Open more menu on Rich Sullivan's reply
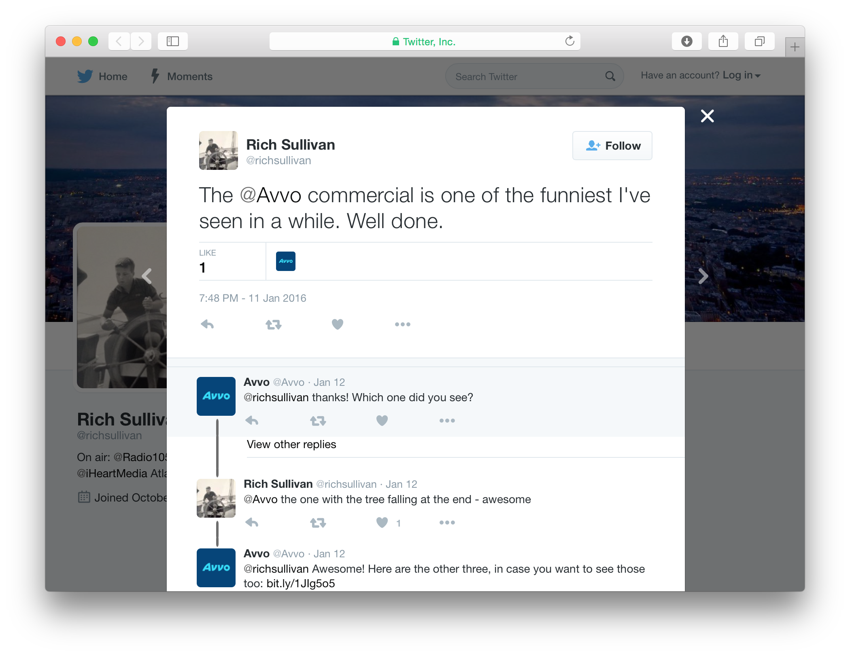The image size is (850, 656). point(447,523)
